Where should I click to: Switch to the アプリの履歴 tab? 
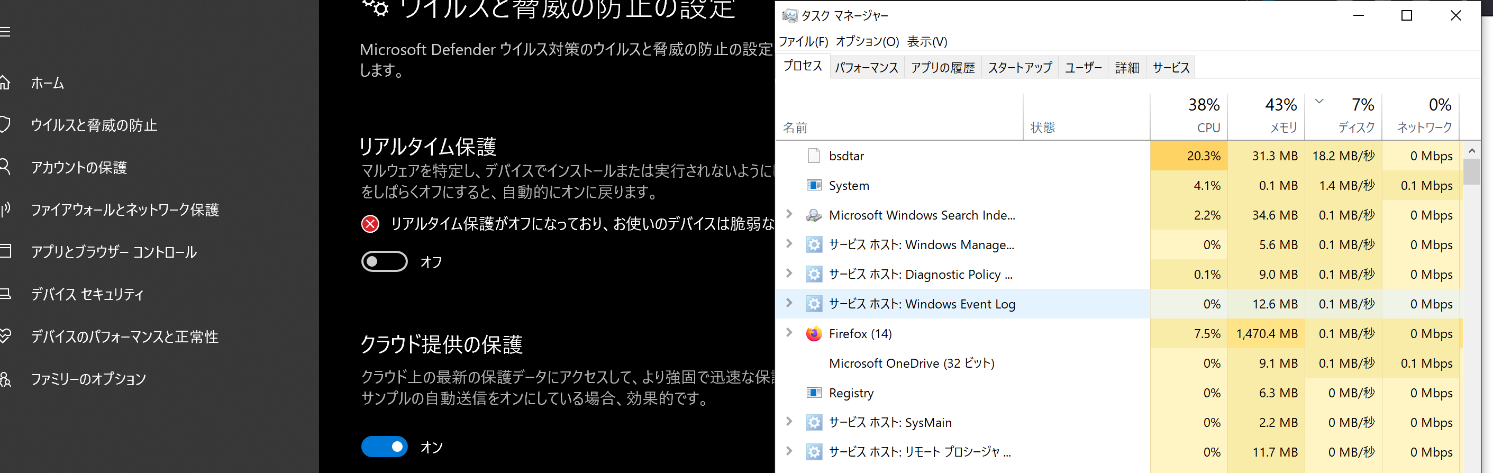[943, 68]
